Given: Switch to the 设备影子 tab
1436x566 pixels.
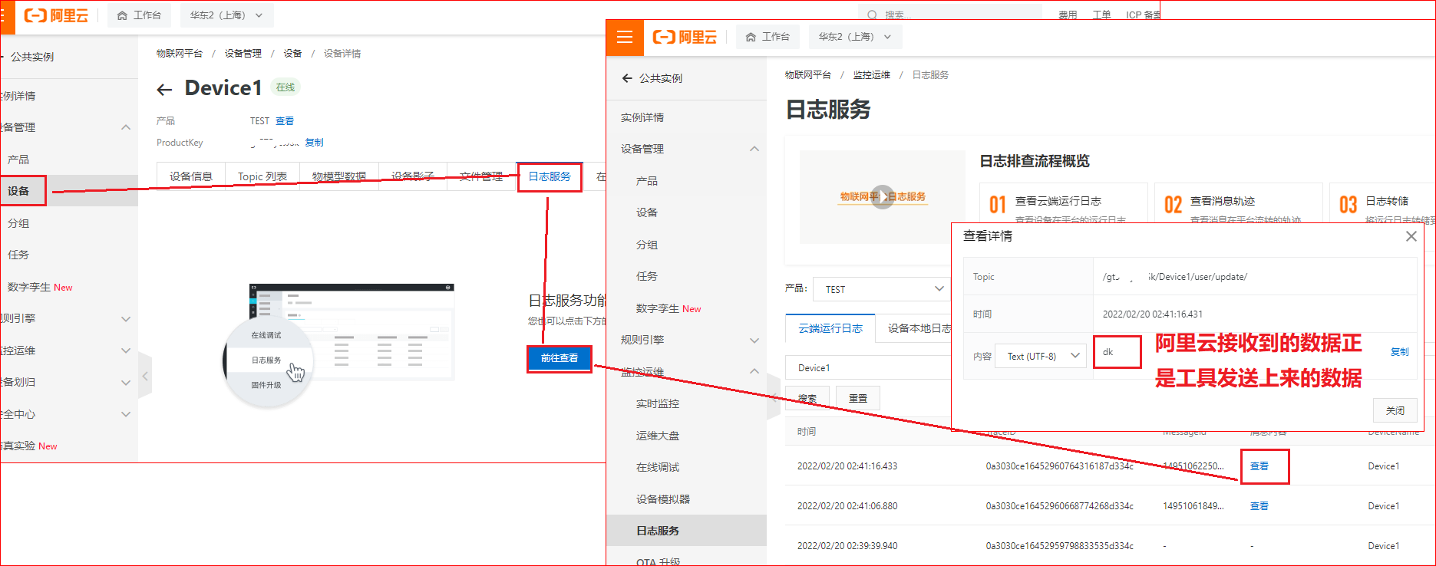Looking at the screenshot, I should [412, 176].
